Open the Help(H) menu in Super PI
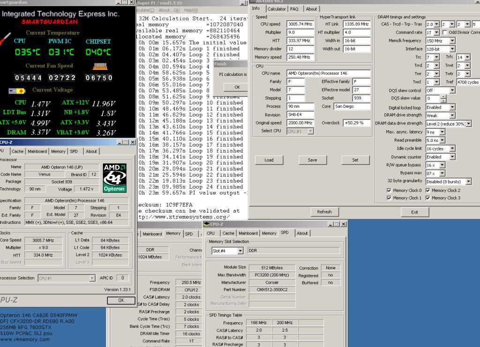The width and height of the screenshot is (480, 347). pyautogui.click(x=191, y=10)
